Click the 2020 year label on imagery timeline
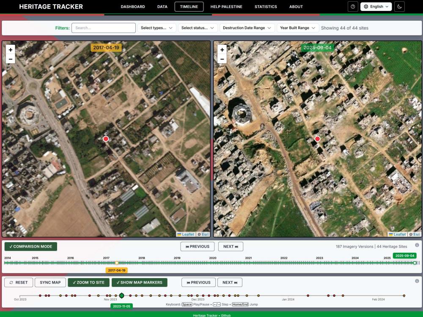The width and height of the screenshot is (423, 317). pos(213,258)
